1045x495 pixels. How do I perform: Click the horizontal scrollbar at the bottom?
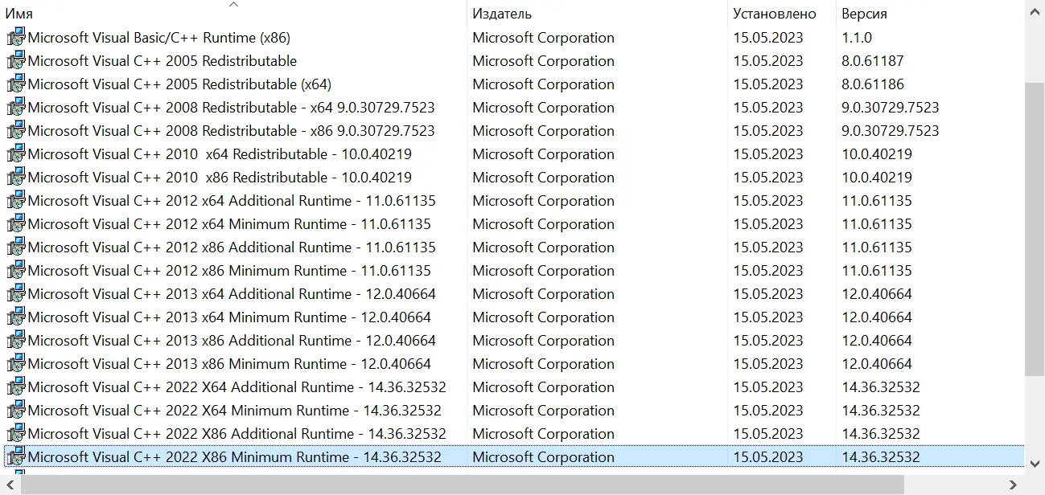tap(463, 484)
